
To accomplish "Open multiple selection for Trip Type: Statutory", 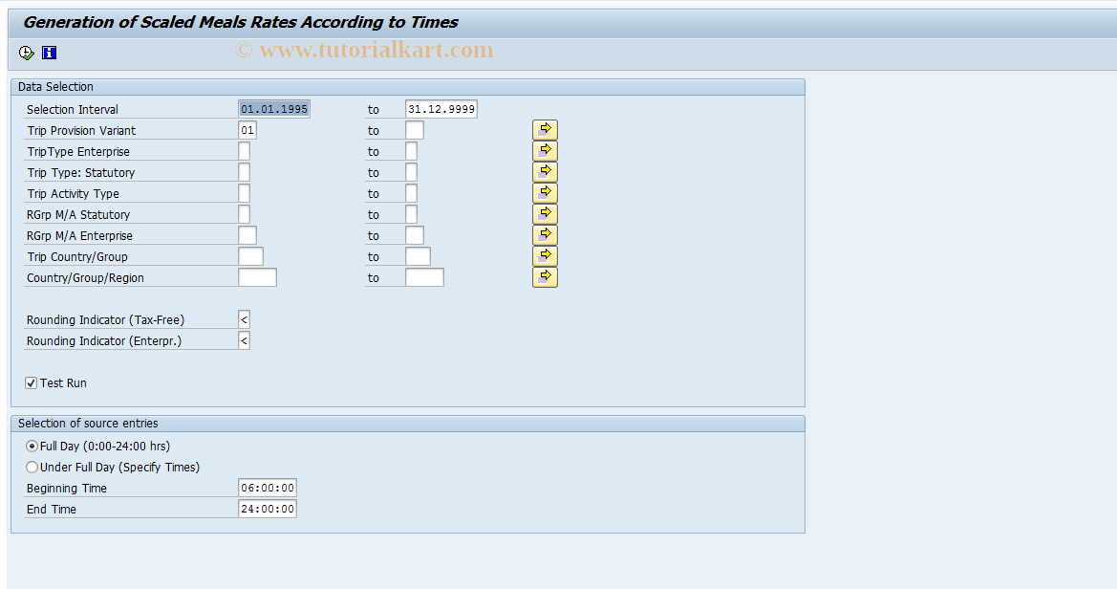I will pos(545,172).
